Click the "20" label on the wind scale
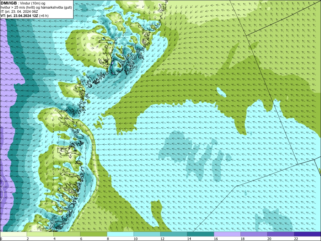This screenshot has height=241, width=321. point(269,239)
